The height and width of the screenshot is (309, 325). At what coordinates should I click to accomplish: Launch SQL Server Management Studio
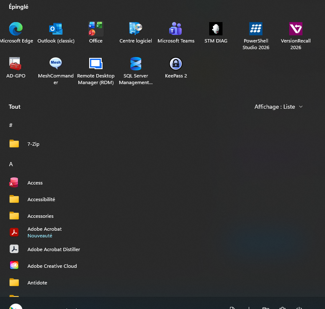[x=136, y=71]
